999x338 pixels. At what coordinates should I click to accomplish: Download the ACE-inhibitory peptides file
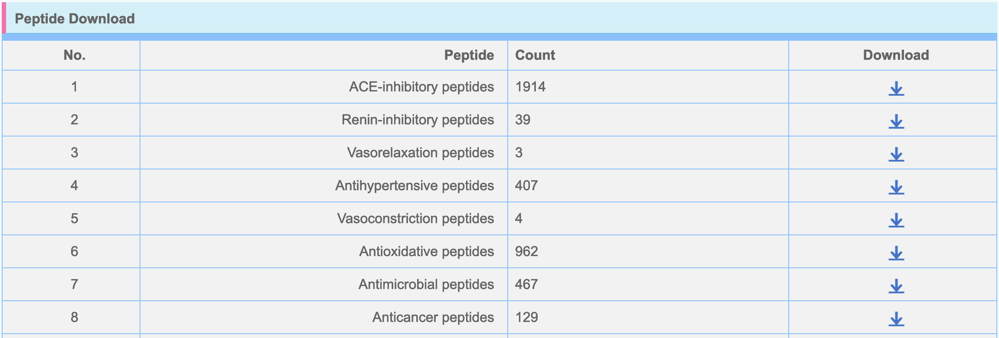click(896, 88)
